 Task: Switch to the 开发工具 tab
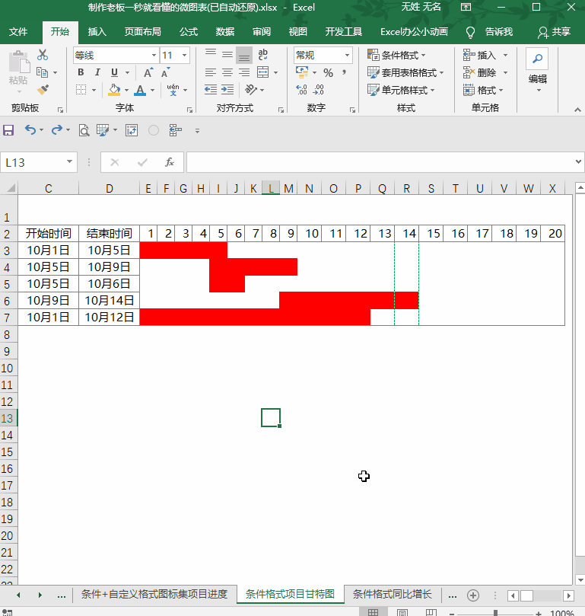click(x=344, y=32)
